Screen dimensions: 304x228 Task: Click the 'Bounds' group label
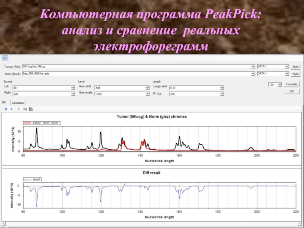8,82
